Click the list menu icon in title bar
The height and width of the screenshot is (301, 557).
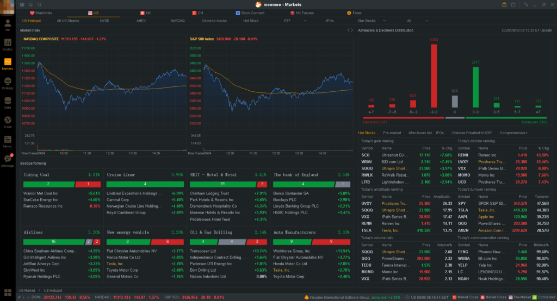[22, 4]
